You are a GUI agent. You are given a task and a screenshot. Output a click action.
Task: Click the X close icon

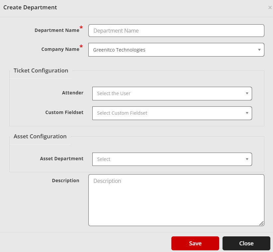coord(270,7)
